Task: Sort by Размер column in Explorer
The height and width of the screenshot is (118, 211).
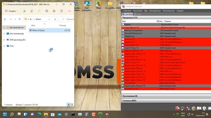Action: 65,26
